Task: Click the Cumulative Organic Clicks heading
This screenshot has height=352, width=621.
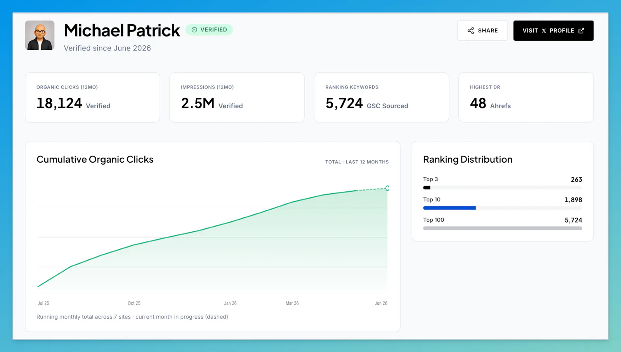Action: click(95, 160)
